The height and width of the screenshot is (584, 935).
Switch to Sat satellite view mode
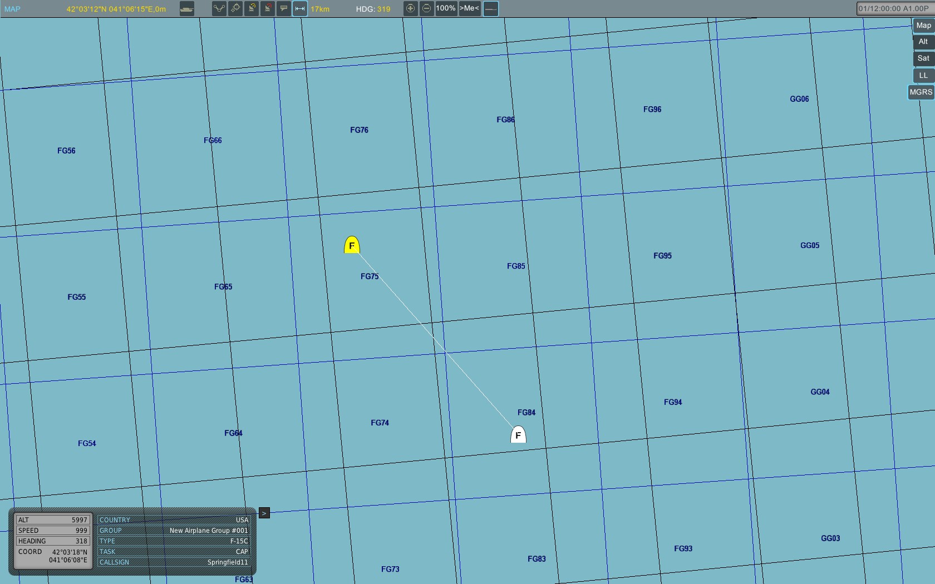click(923, 58)
